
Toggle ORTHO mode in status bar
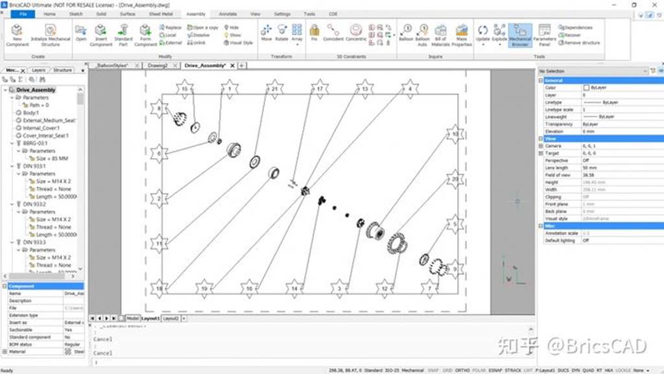click(x=462, y=370)
